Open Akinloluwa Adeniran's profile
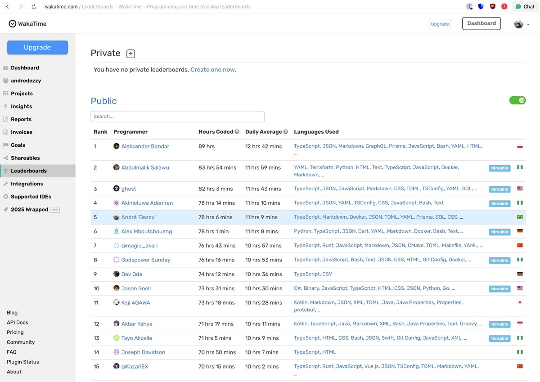 (147, 203)
